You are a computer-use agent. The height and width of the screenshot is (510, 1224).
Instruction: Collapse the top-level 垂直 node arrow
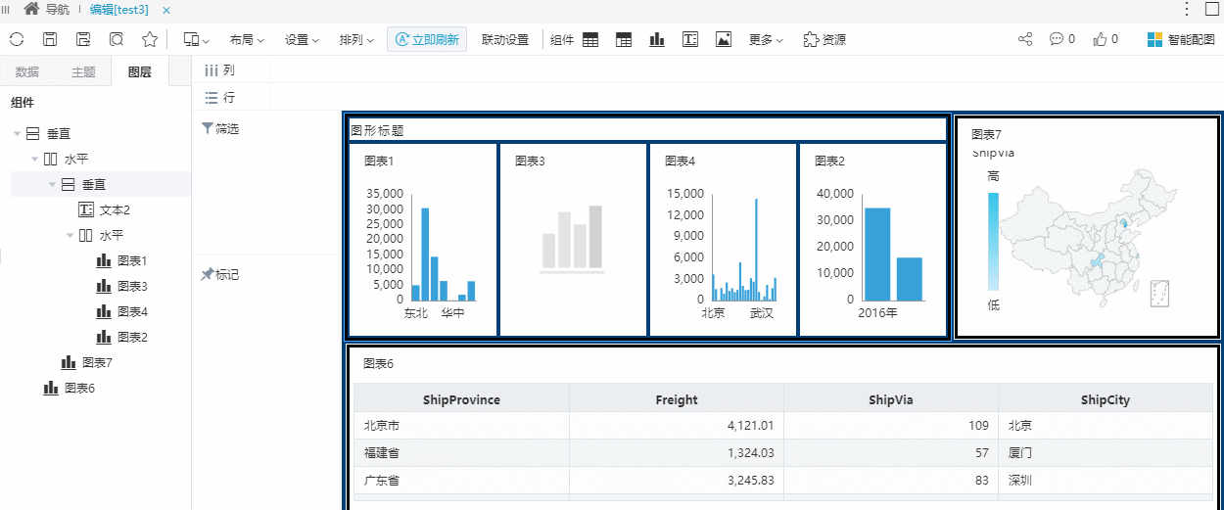click(17, 134)
